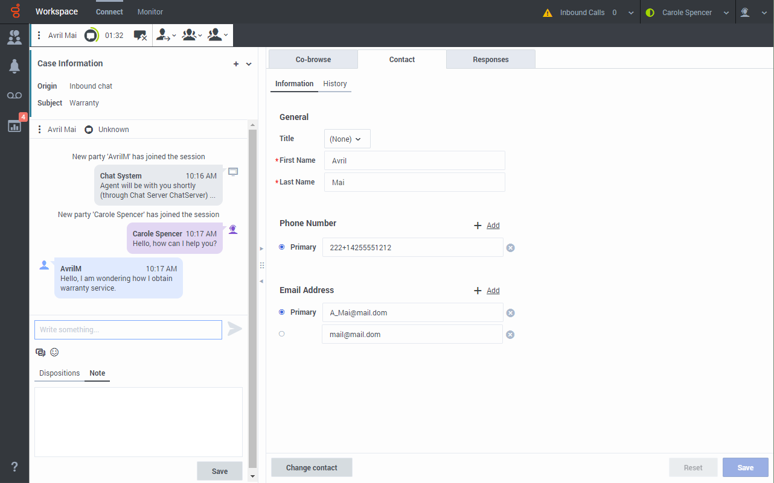End chat with Avril Mai icon
The height and width of the screenshot is (483, 774).
140,36
